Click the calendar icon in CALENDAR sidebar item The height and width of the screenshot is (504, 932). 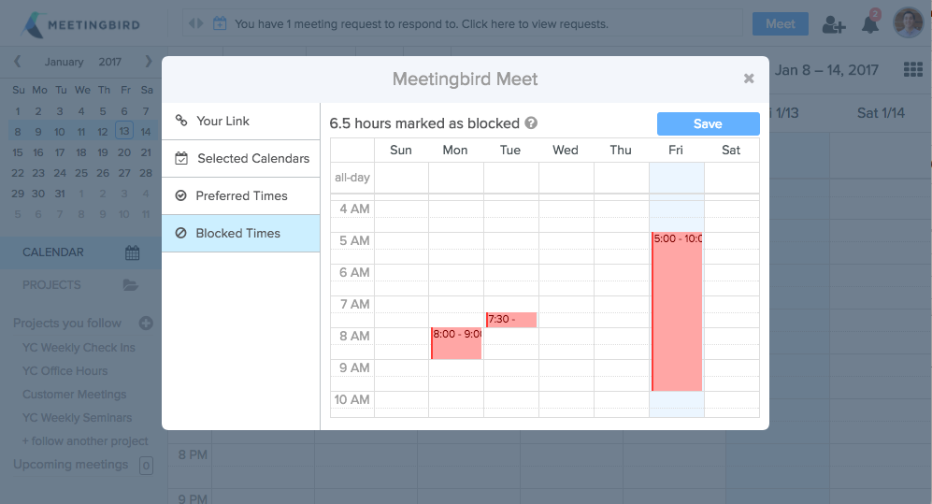(133, 252)
